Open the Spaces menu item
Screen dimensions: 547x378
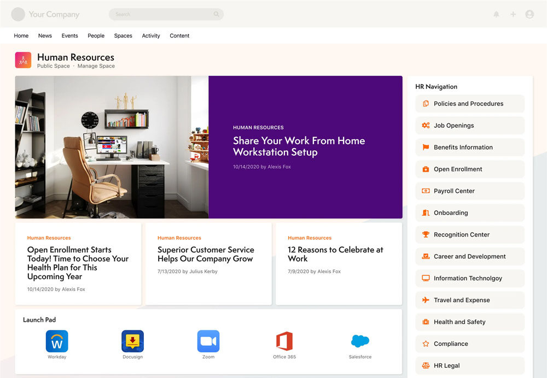pos(123,36)
